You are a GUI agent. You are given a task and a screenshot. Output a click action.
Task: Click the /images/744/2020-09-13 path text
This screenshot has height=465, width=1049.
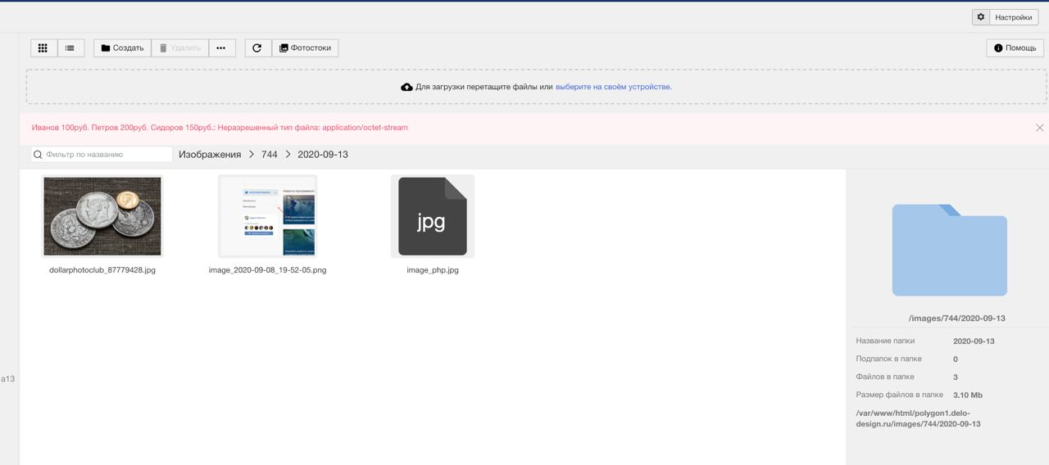click(956, 318)
